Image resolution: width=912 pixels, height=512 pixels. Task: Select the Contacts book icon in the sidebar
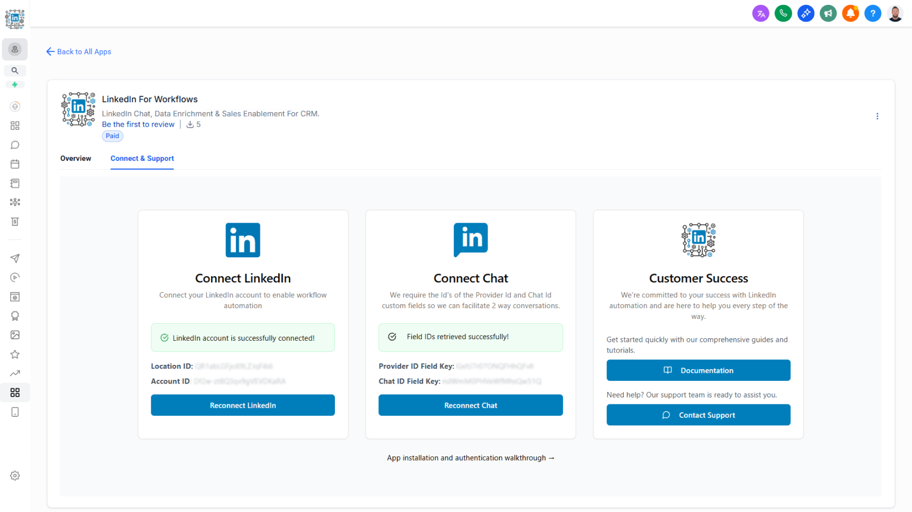pyautogui.click(x=15, y=183)
